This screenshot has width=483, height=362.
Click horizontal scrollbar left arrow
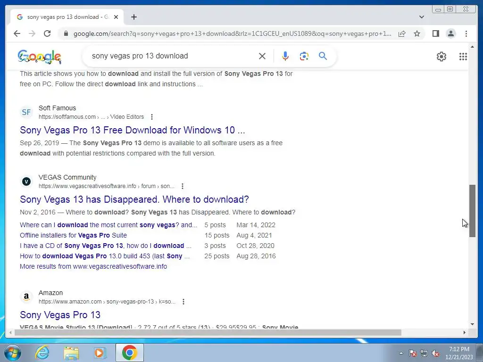coord(11,332)
